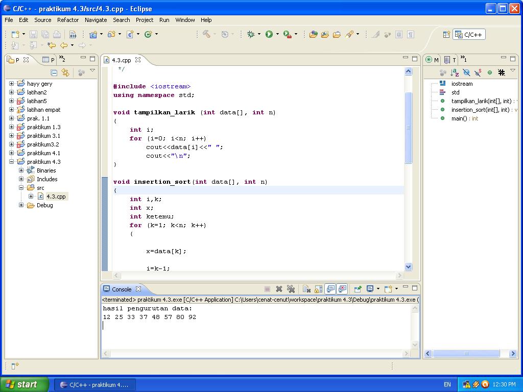
Task: Collapse the praktikum 4.3 project
Action: (x=11, y=162)
